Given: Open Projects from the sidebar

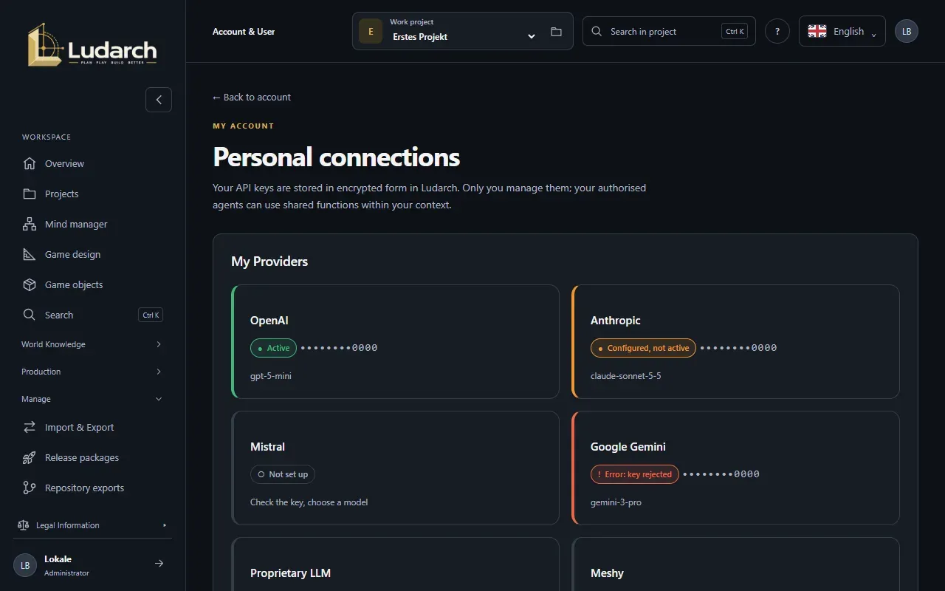Looking at the screenshot, I should pyautogui.click(x=92, y=194).
